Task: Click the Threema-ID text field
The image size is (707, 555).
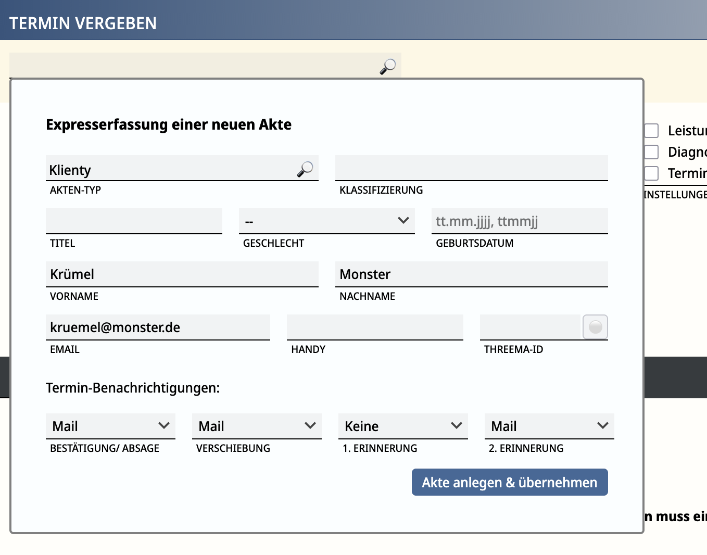Action: pos(530,327)
